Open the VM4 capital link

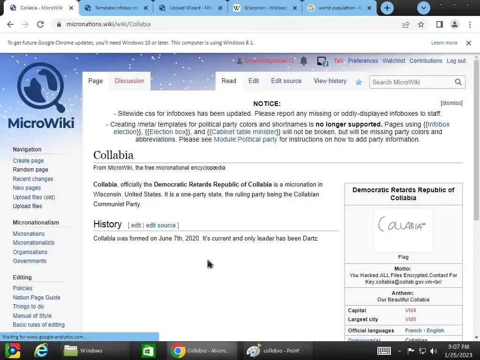411,310
